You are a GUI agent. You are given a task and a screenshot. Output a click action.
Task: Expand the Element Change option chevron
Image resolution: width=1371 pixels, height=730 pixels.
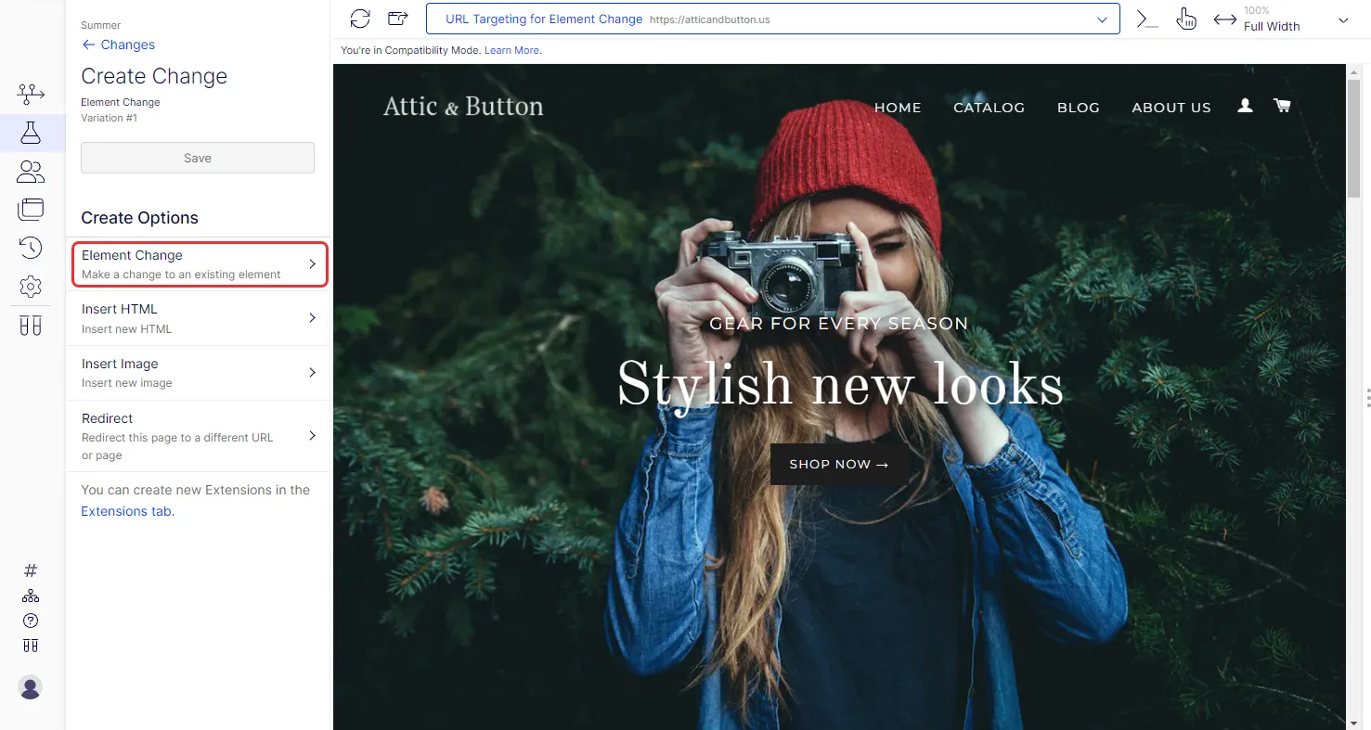point(313,264)
